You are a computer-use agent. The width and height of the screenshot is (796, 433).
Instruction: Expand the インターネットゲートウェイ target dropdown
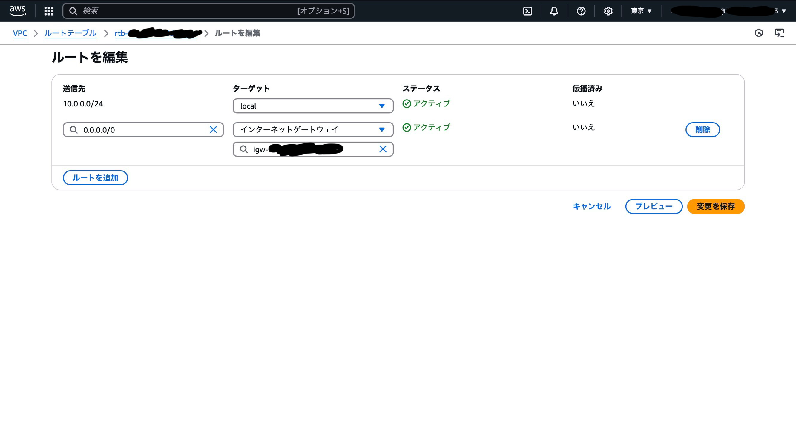pyautogui.click(x=313, y=129)
